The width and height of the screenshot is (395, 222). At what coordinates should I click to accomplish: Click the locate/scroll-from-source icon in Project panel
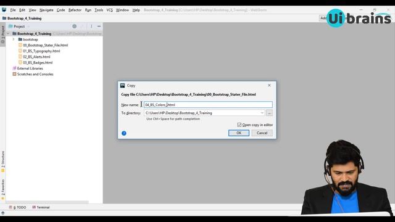(x=74, y=26)
